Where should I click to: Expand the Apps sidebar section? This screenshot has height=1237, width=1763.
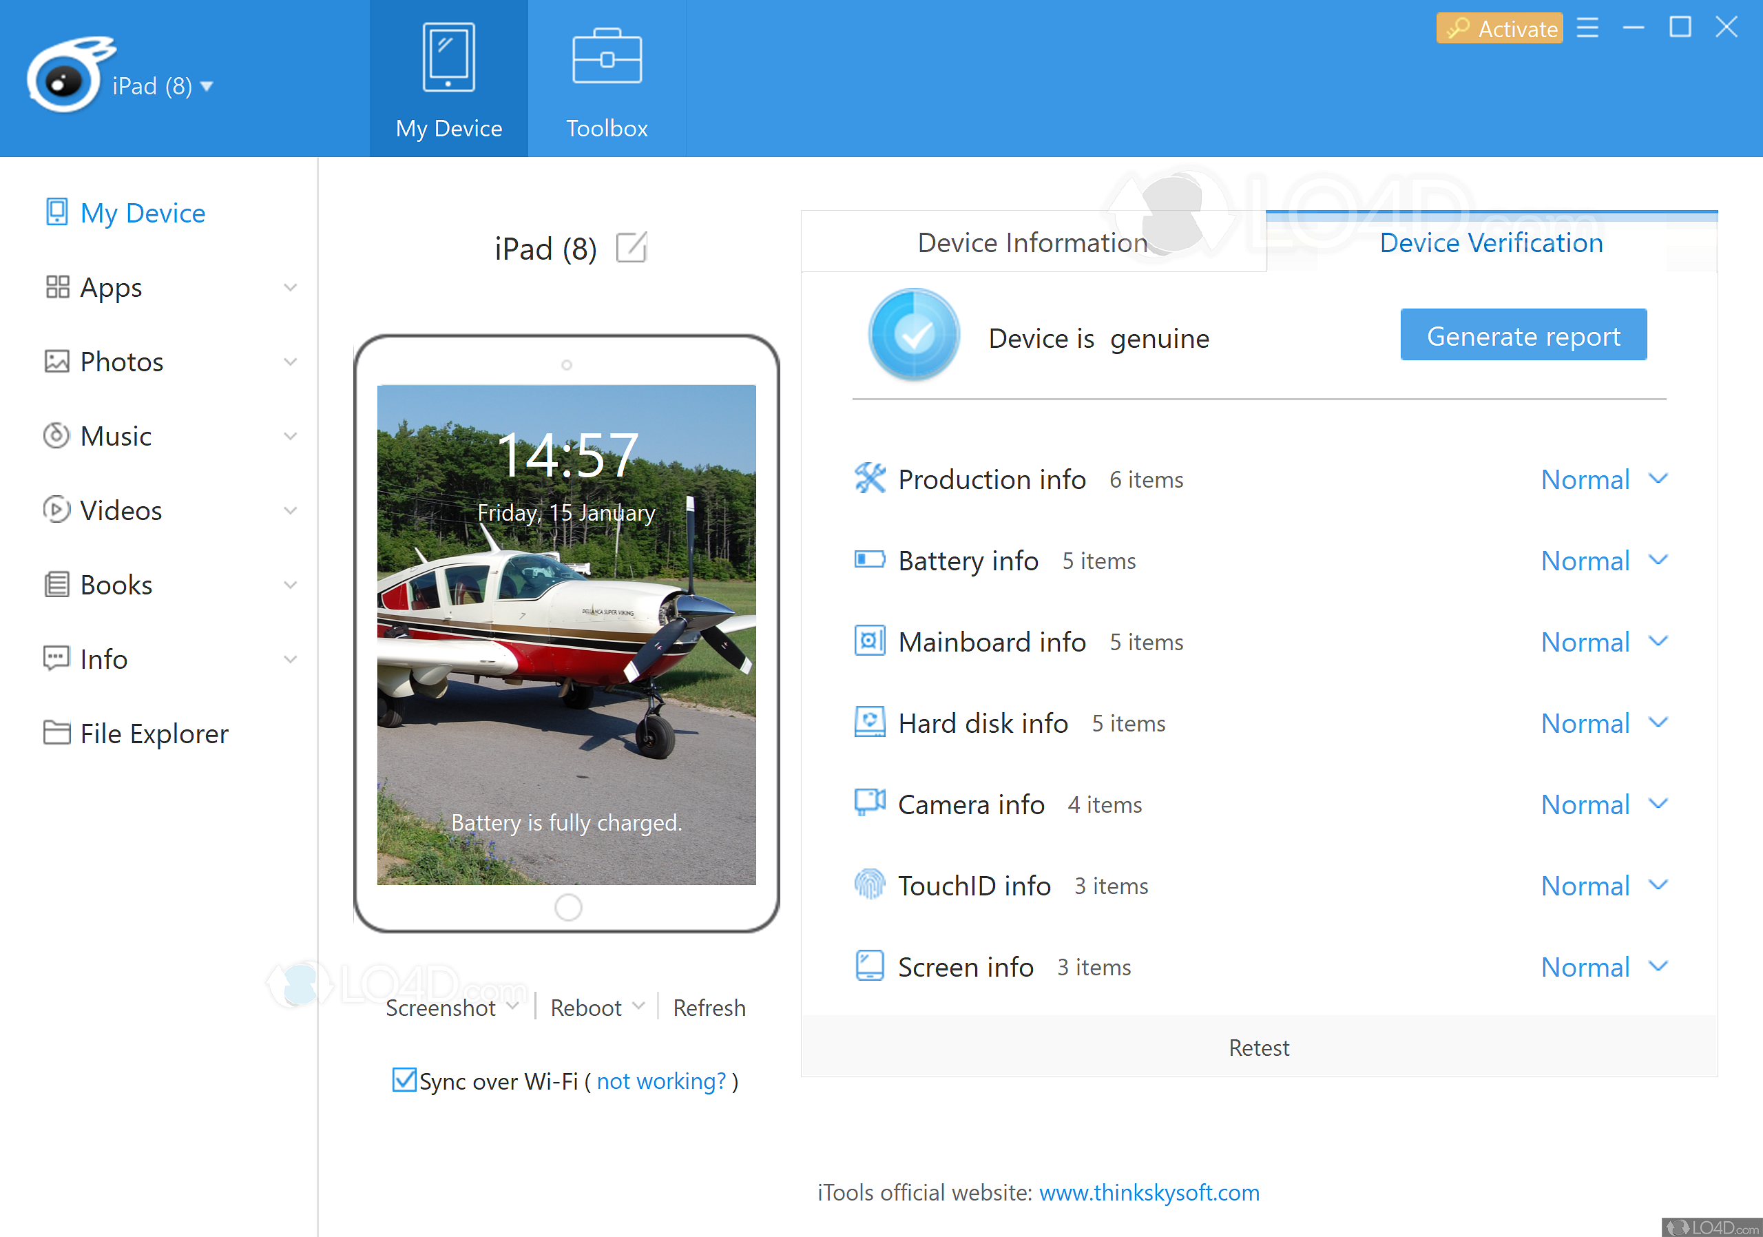pyautogui.click(x=289, y=288)
